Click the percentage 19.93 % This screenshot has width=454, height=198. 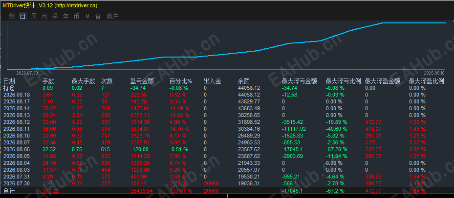click(179, 115)
